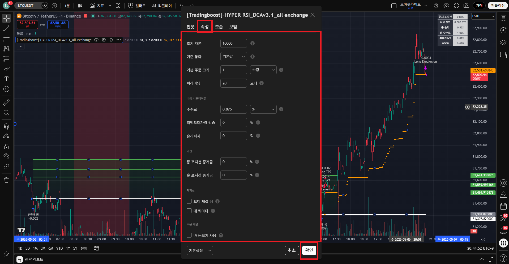This screenshot has height=264, width=509.
Task: Open the economic calendar panel
Action: tap(503, 206)
